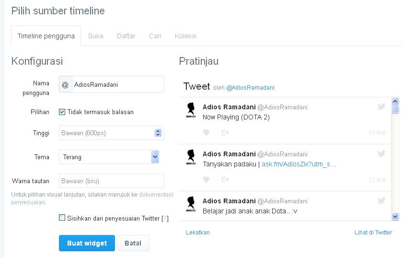The width and height of the screenshot is (402, 258).
Task: Click Twitter bird icon on "Belajar jadi" tweet
Action: click(381, 200)
